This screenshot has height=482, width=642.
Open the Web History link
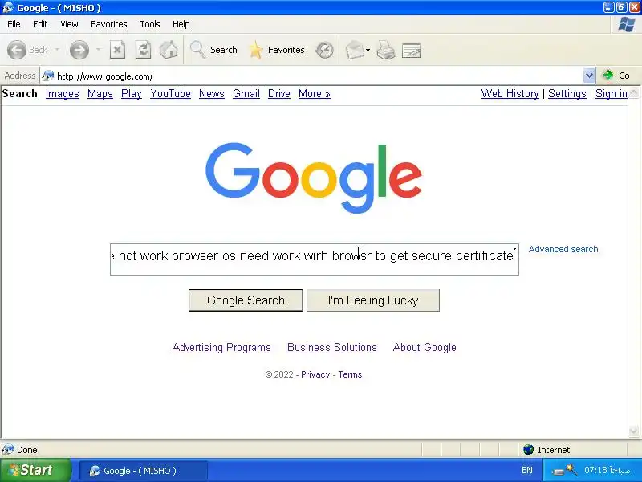pyautogui.click(x=510, y=94)
